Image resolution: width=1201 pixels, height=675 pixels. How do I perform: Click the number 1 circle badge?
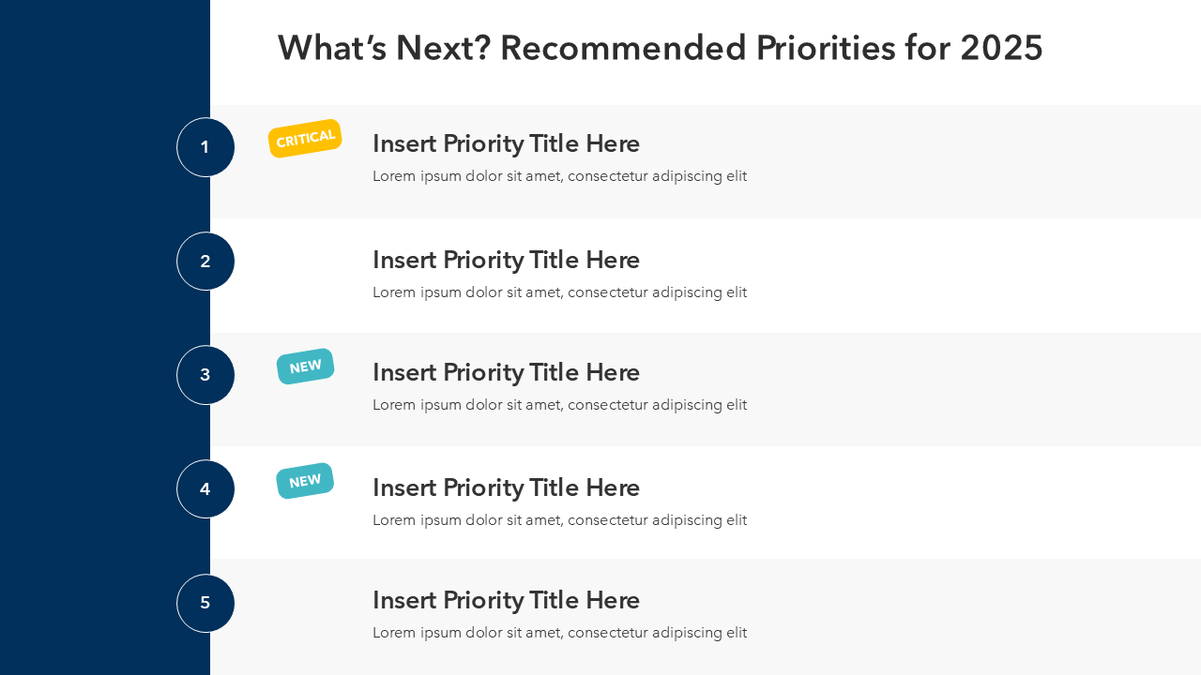205,147
